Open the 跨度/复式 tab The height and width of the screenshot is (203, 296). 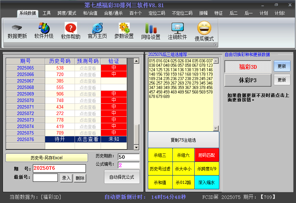(x=67, y=13)
